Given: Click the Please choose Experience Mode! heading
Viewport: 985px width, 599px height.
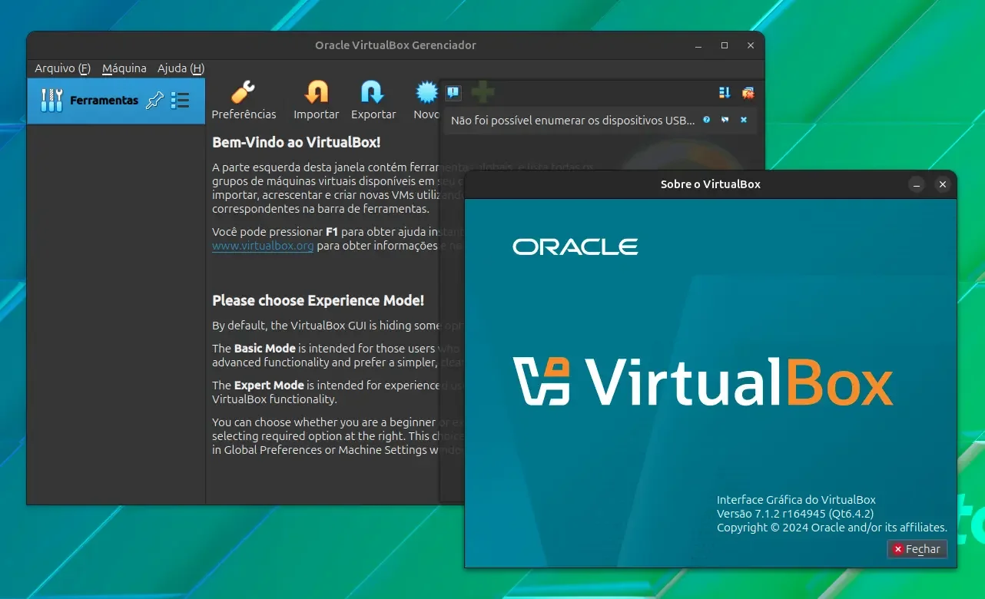Looking at the screenshot, I should [318, 300].
